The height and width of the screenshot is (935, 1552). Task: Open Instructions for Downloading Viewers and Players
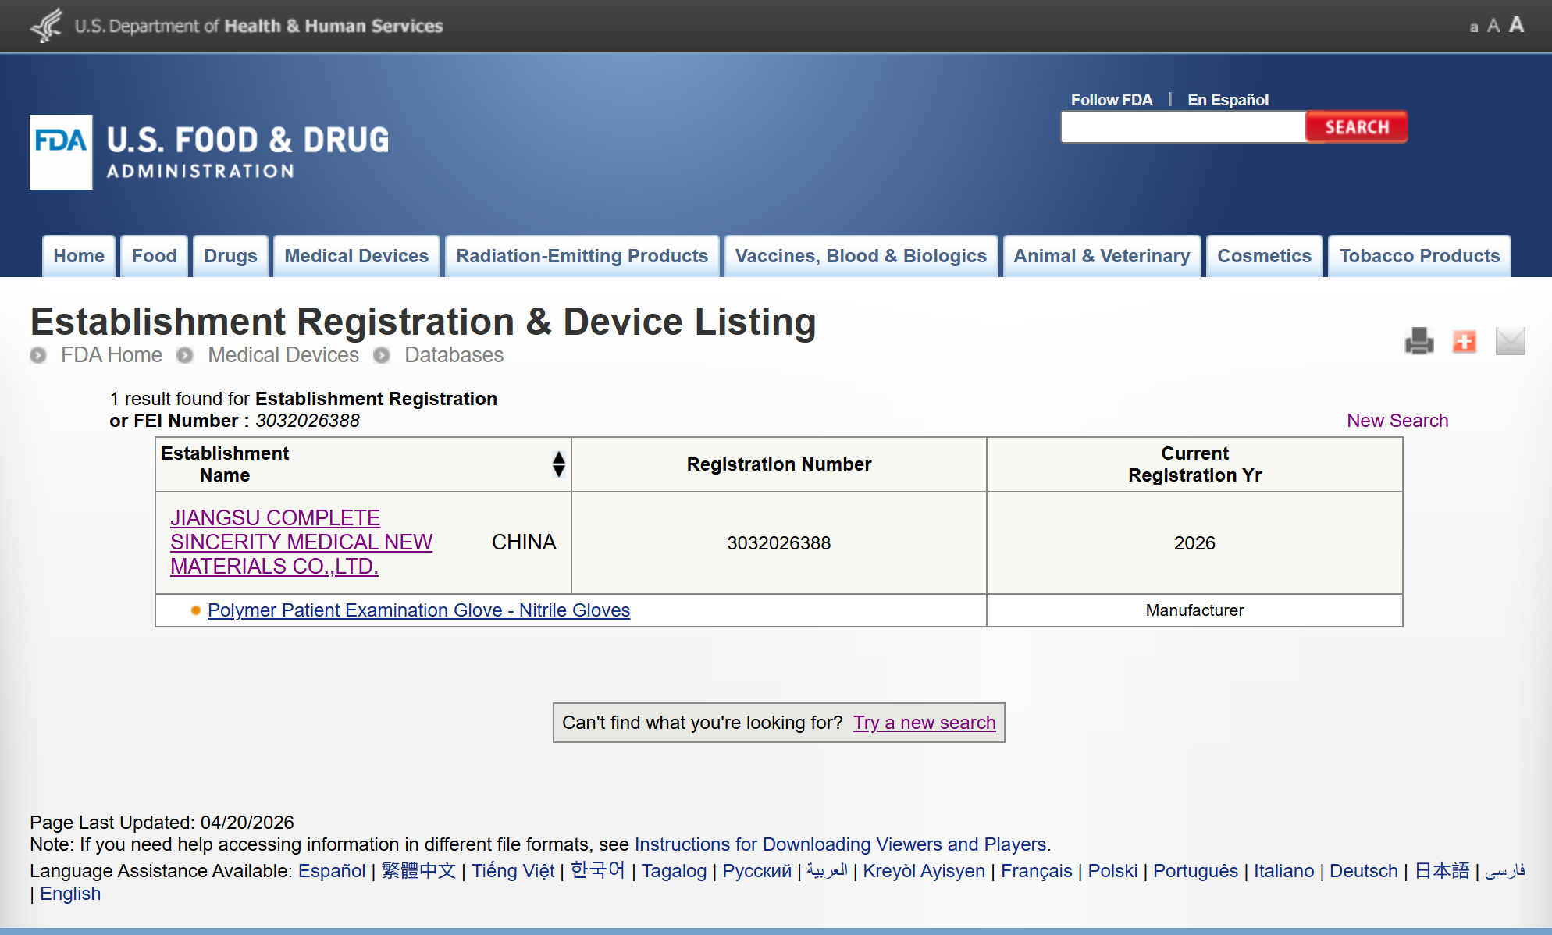[x=842, y=844]
